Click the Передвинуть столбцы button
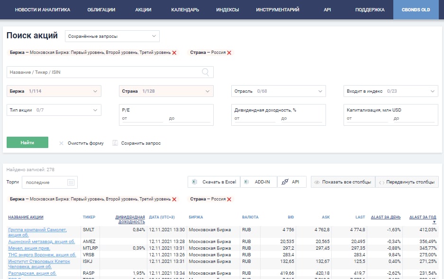Image resolution: width=444 pixels, height=279 pixels. tap(407, 182)
